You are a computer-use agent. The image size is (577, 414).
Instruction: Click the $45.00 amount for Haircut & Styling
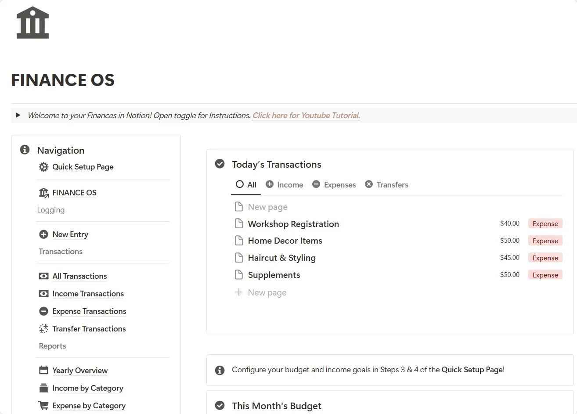pyautogui.click(x=510, y=258)
